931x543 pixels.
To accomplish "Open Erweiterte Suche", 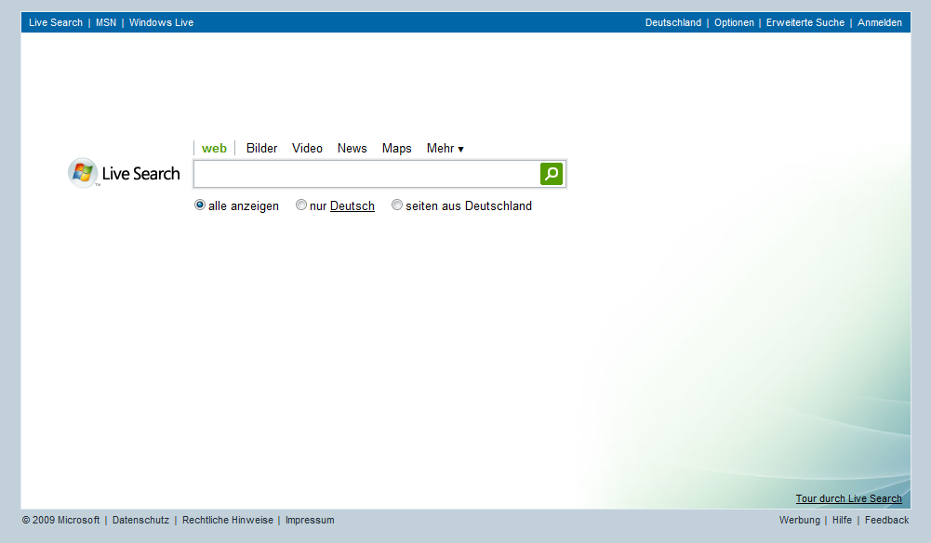I will coord(805,22).
